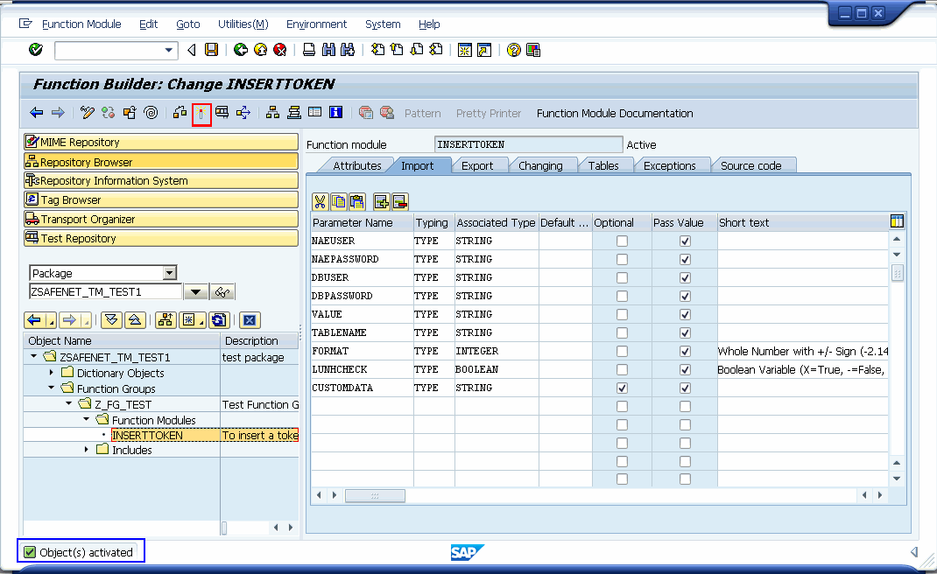937x574 pixels.
Task: Expand the Dictionary Objects node
Action: pyautogui.click(x=52, y=372)
